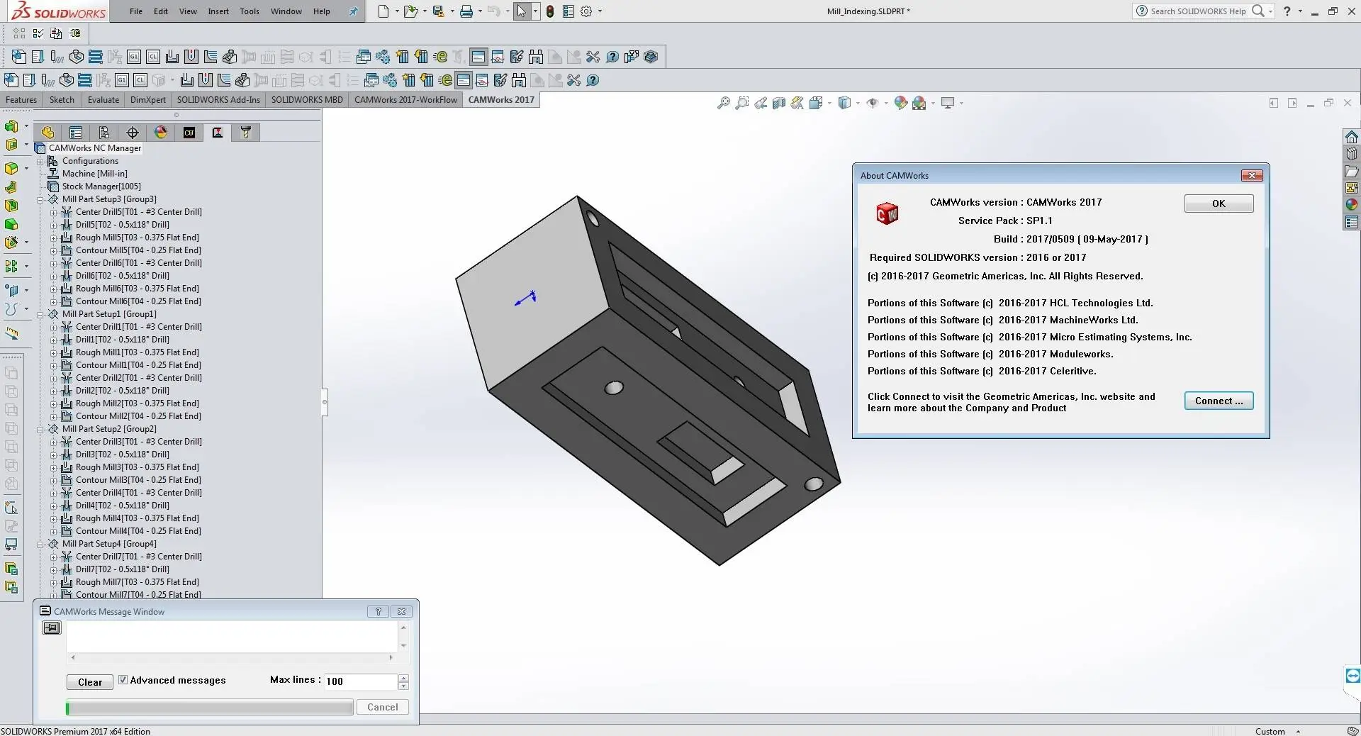Open Appearances icon in right task pane
Viewport: 1361px width, 736px height.
coord(1352,205)
